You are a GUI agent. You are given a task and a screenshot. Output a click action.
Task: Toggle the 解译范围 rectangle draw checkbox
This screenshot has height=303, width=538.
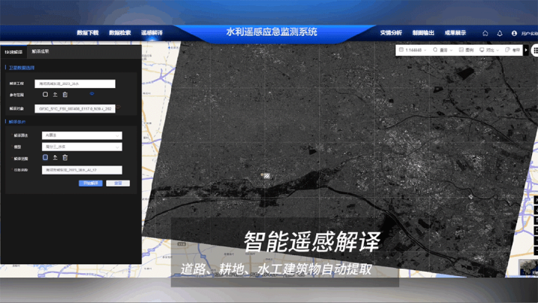click(x=45, y=157)
